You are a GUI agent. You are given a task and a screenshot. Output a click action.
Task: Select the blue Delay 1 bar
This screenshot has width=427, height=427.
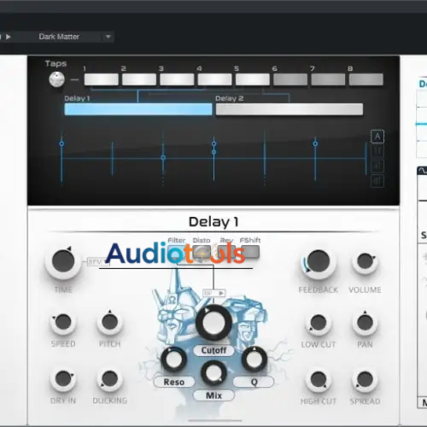tap(138, 109)
